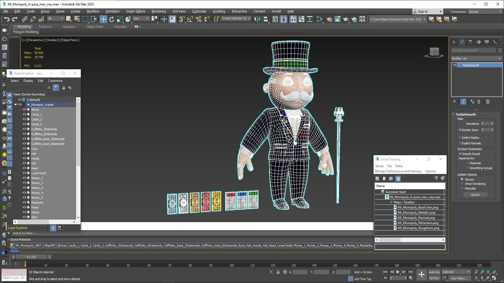Toggle the TurboSmooth modifier eye icon
504x283 pixels.
coord(455,65)
